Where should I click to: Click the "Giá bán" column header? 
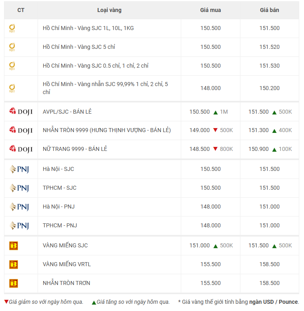pyautogui.click(x=269, y=10)
